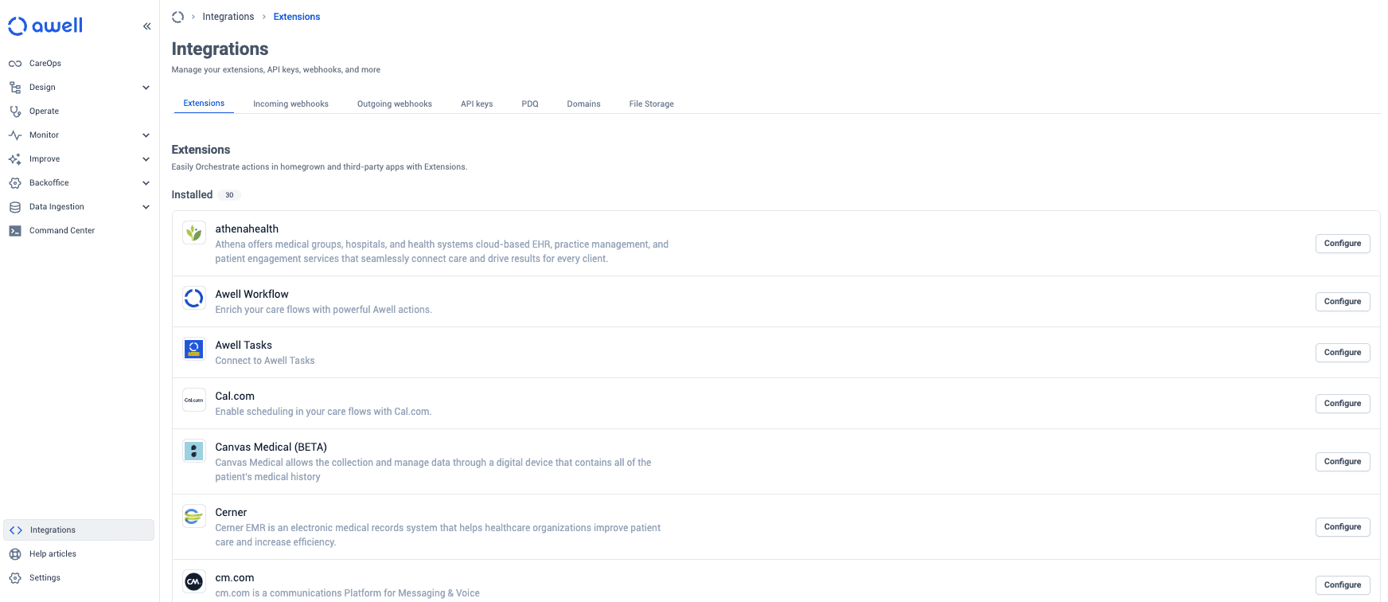Expand the Monitor menu chevron
Image resolution: width=1388 pixels, height=602 pixels.
coord(146,135)
